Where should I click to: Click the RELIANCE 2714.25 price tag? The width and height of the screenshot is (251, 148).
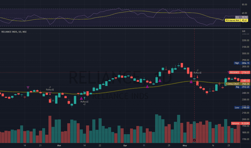click(239, 72)
